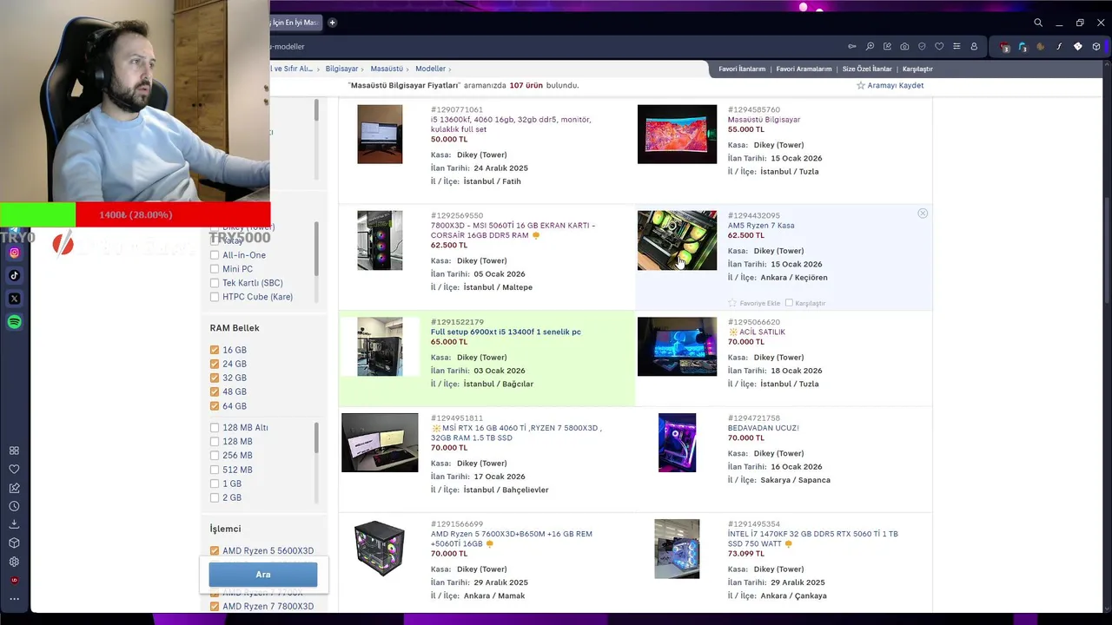Image resolution: width=1112 pixels, height=625 pixels.
Task: Dismiss the AM5 Ryzen 7 listing with X
Action: 923,213
